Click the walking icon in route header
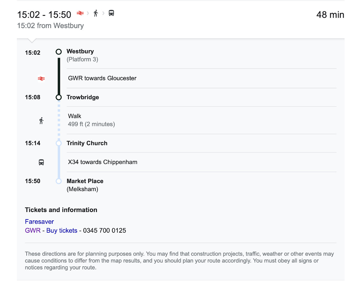 click(x=96, y=13)
